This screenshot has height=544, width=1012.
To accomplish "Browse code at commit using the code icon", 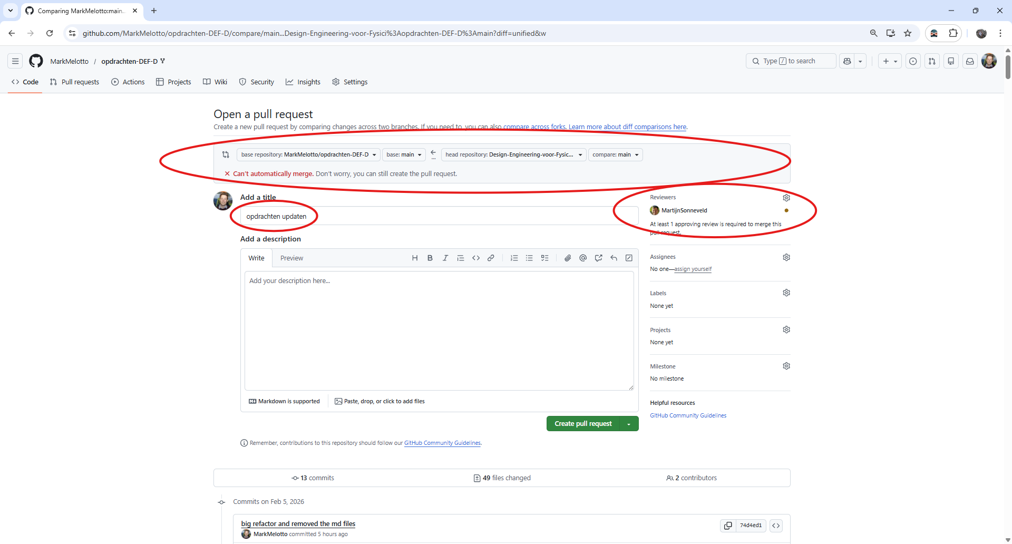I will click(x=776, y=525).
